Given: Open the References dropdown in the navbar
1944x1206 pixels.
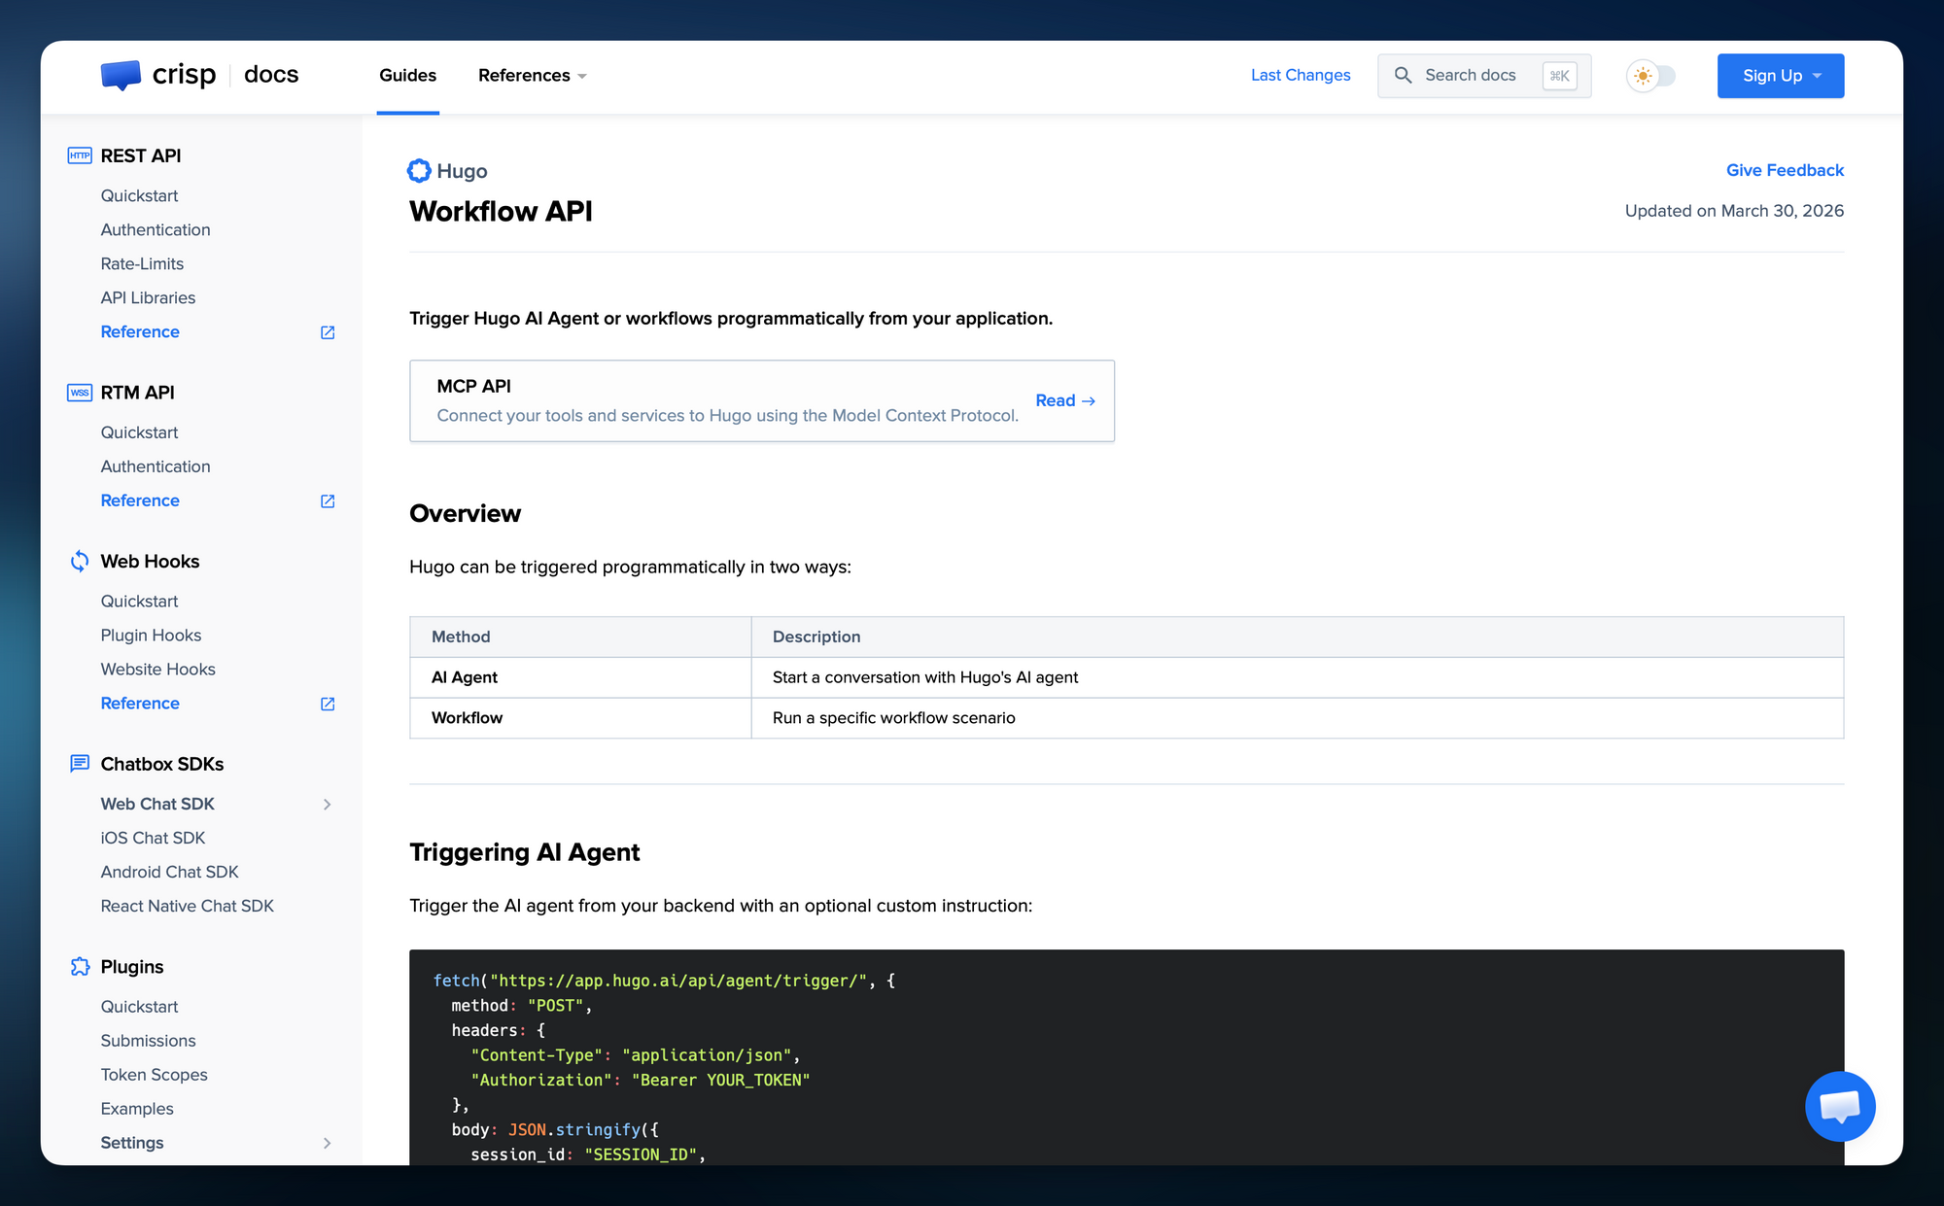Looking at the screenshot, I should point(532,75).
